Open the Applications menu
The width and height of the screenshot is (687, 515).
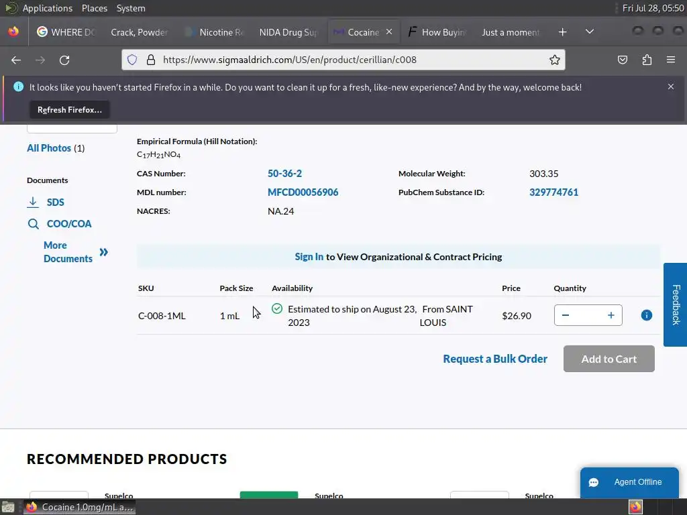48,8
